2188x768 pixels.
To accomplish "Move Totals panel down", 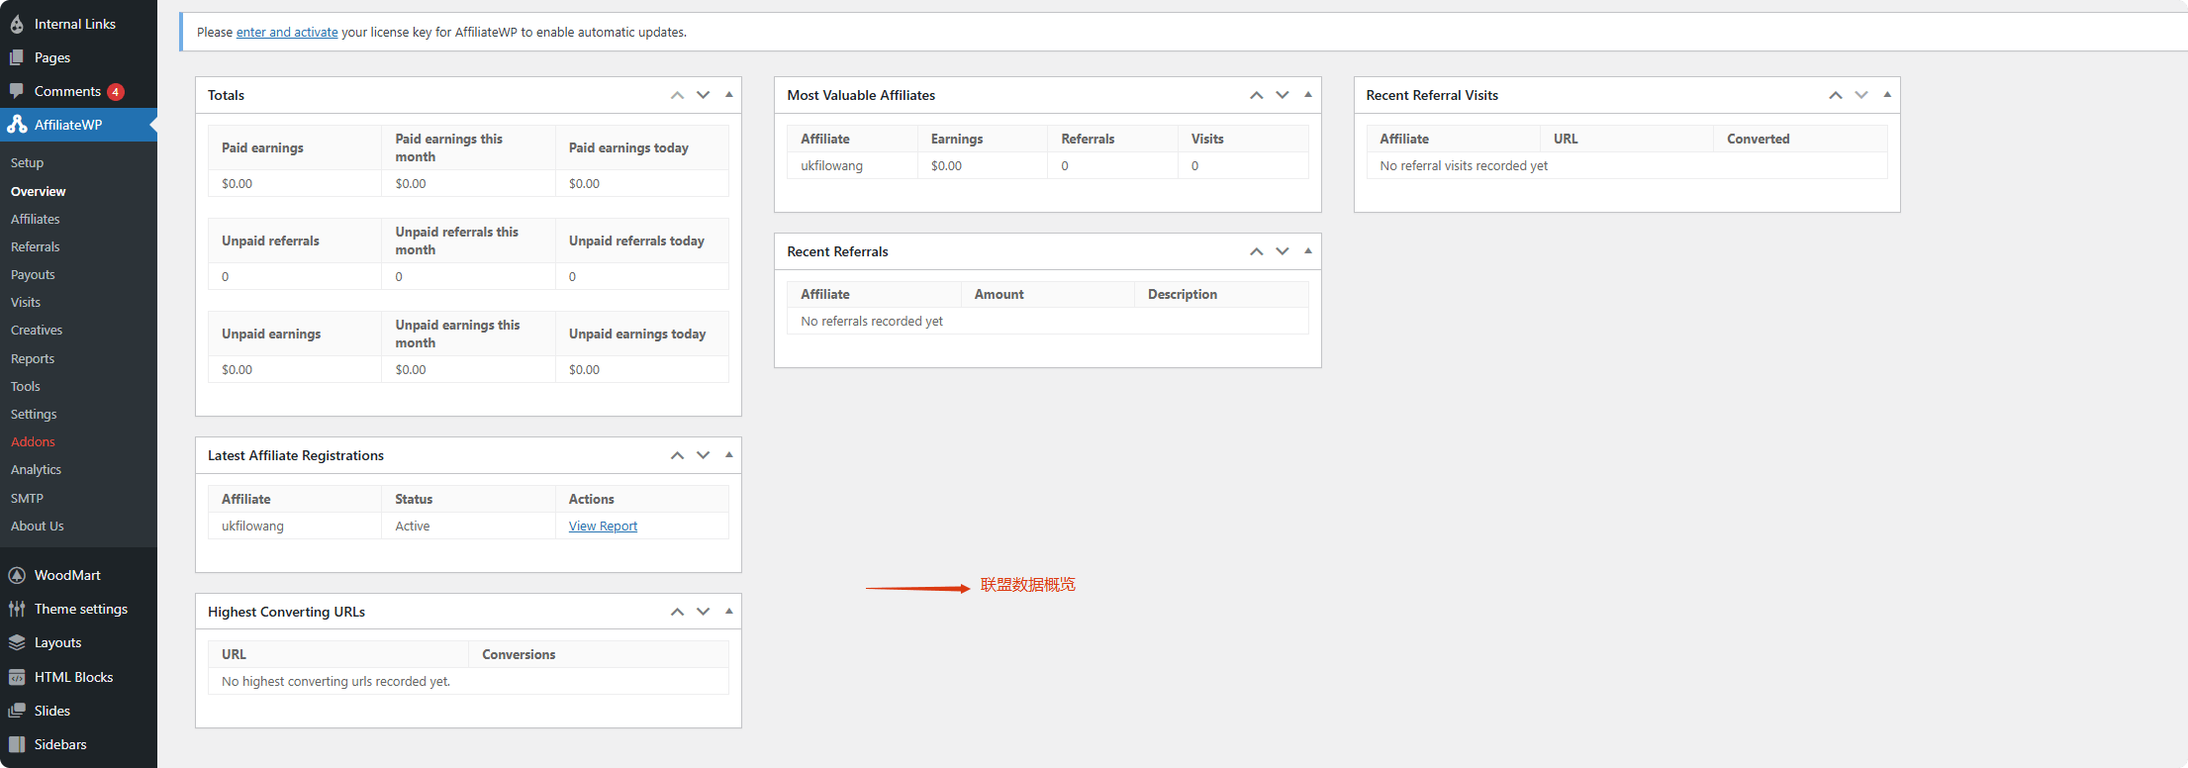I will pyautogui.click(x=703, y=95).
